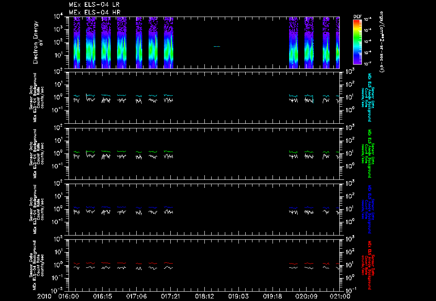Click the 021:00 time tick label
The width and height of the screenshot is (436, 301).
(x=340, y=297)
